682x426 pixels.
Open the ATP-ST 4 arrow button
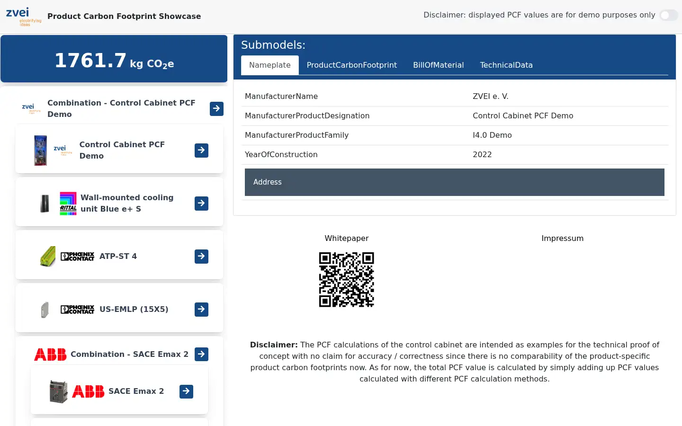click(x=201, y=257)
